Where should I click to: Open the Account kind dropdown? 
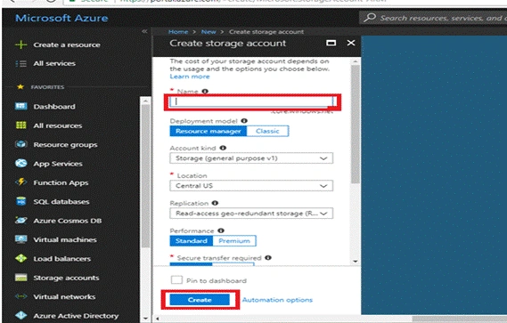(251, 158)
